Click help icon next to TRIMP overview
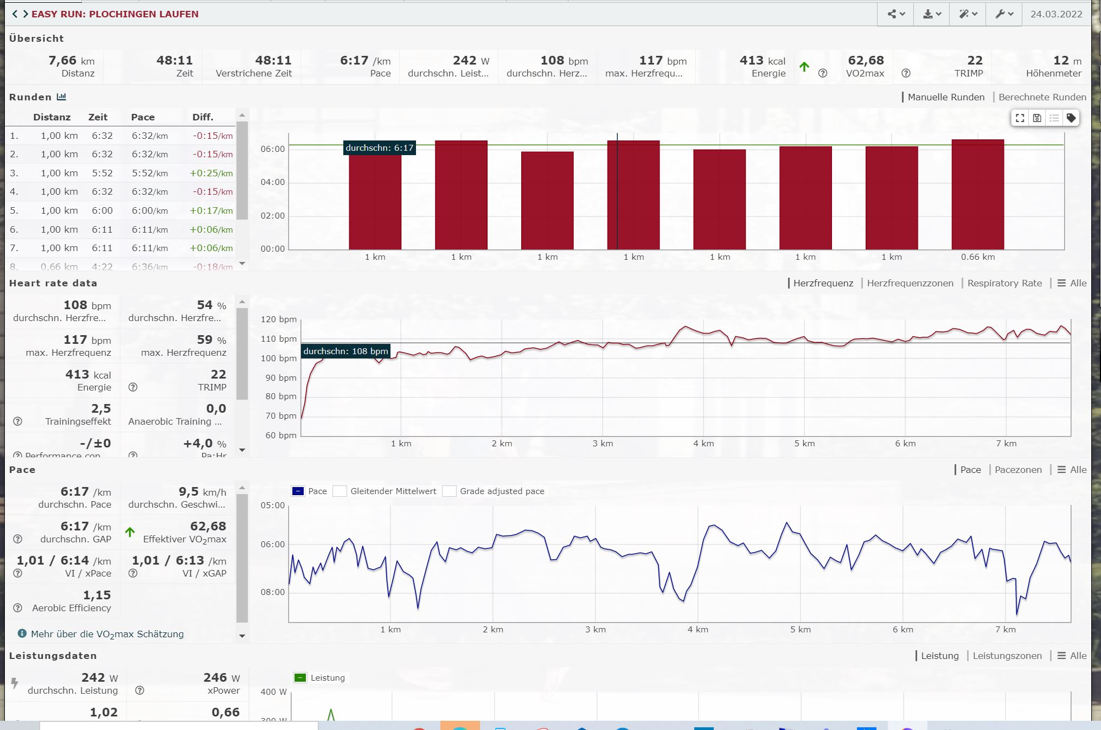The image size is (1101, 730). [x=906, y=73]
